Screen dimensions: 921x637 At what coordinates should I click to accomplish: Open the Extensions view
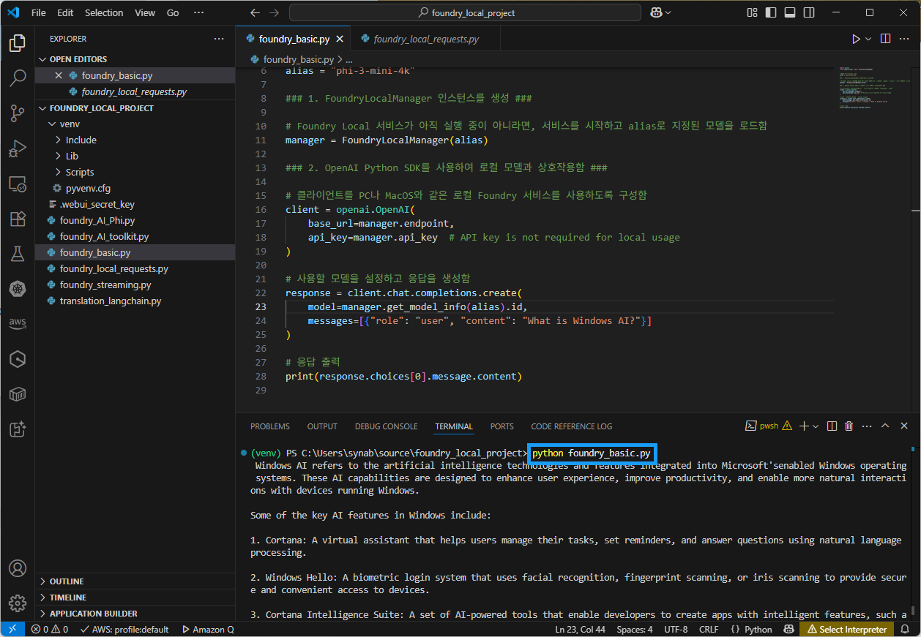tap(18, 219)
